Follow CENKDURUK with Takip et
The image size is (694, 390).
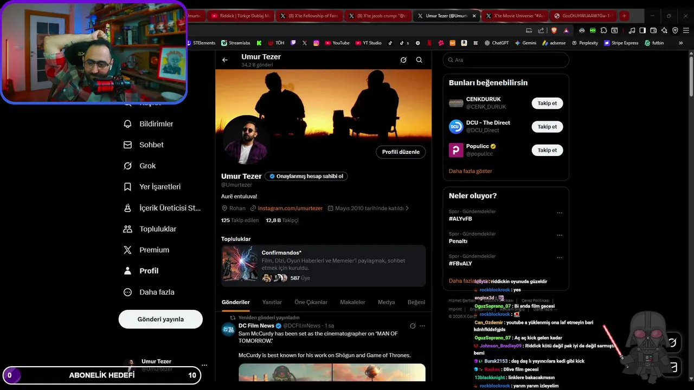point(547,103)
